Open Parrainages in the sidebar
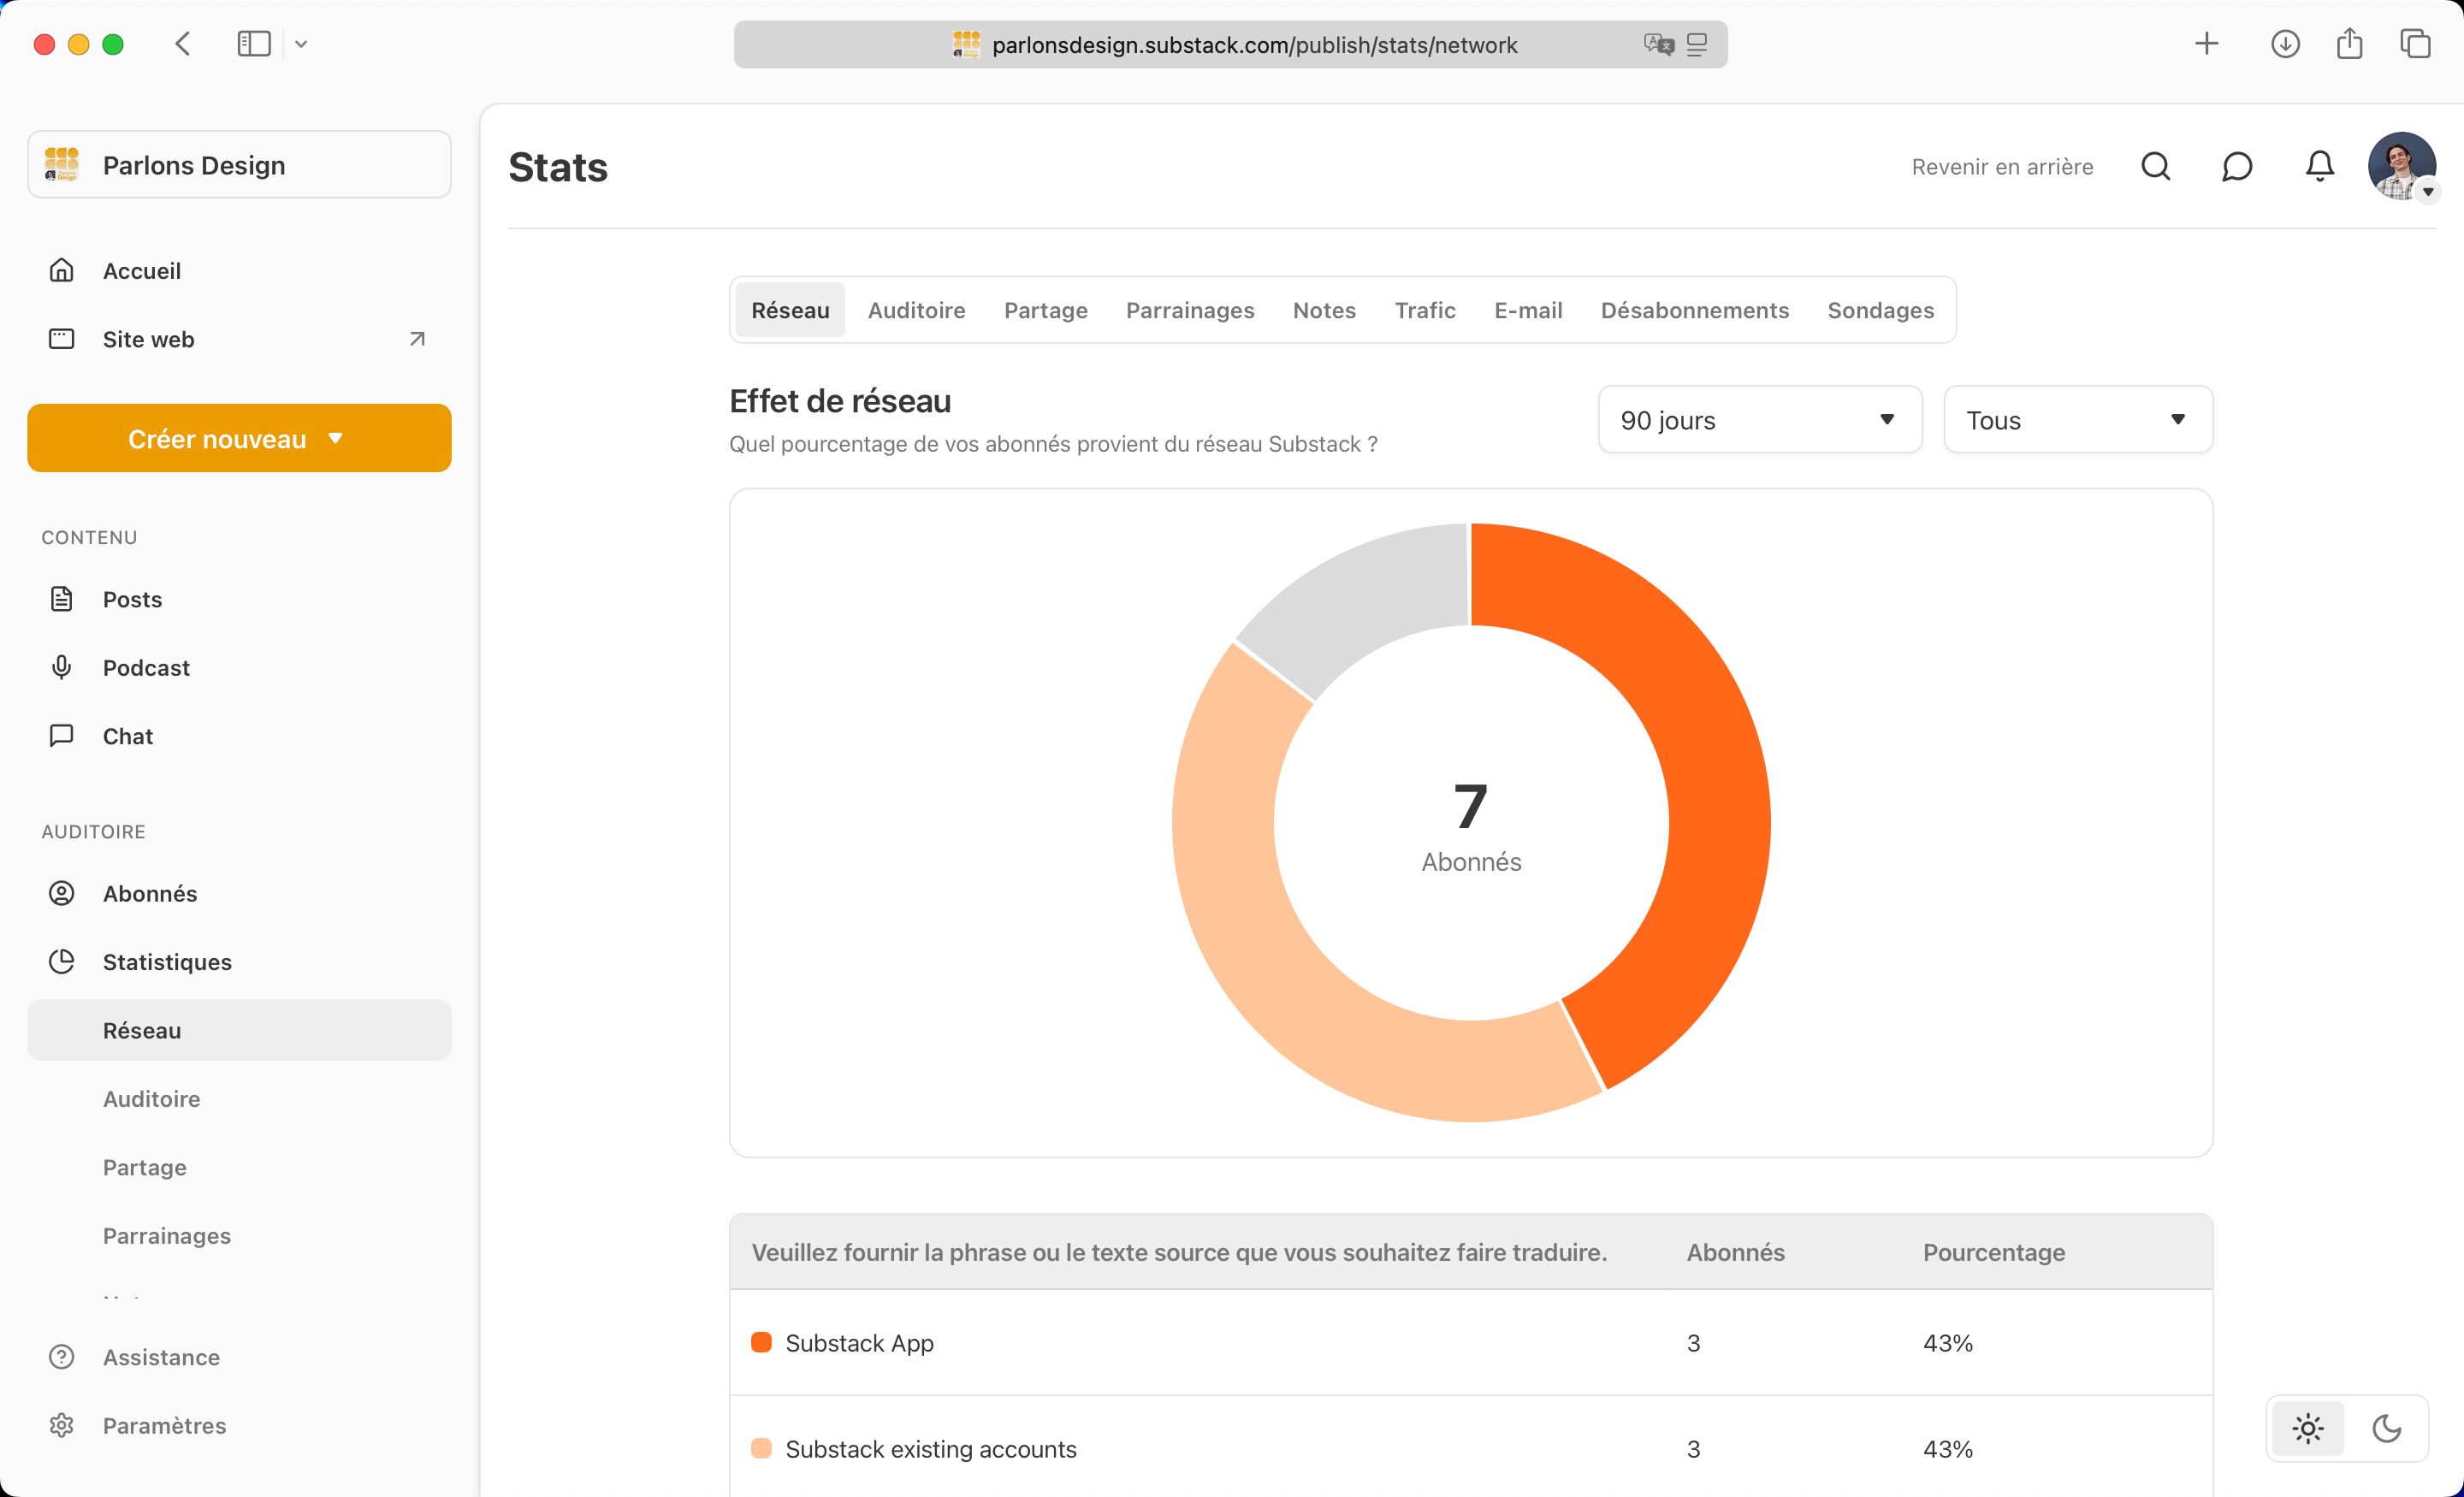This screenshot has height=1497, width=2464. click(x=166, y=1235)
